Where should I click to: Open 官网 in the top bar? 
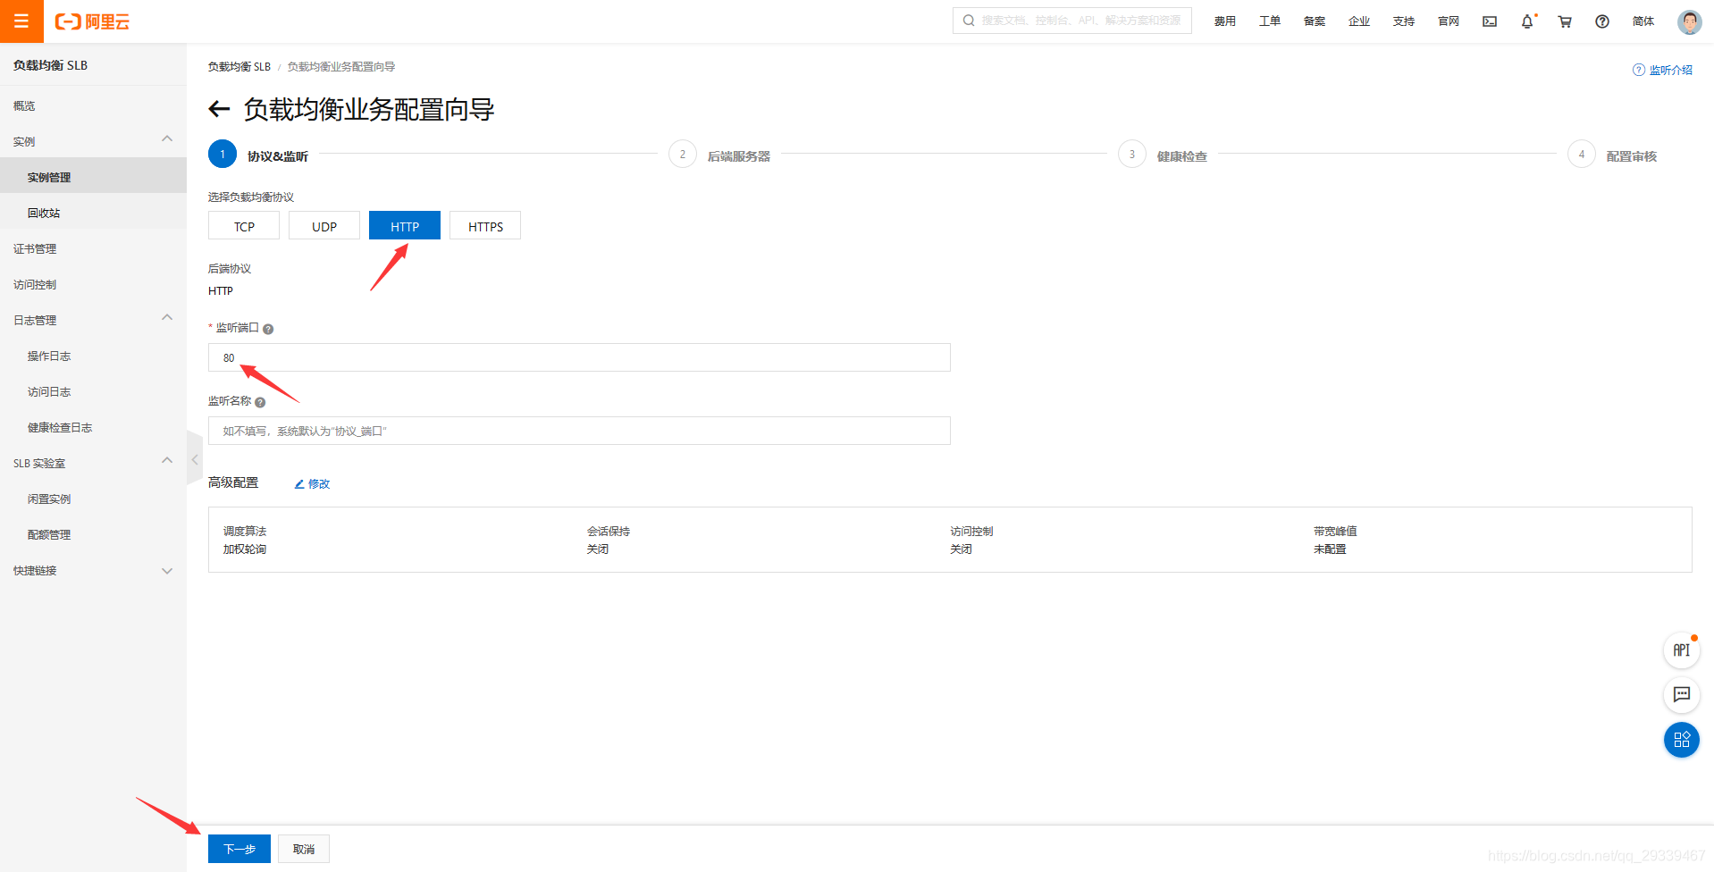click(x=1449, y=21)
